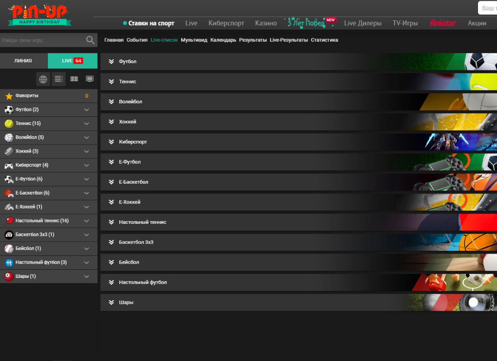Expand the Футбол section in main list
The width and height of the screenshot is (497, 361).
pyautogui.click(x=112, y=62)
